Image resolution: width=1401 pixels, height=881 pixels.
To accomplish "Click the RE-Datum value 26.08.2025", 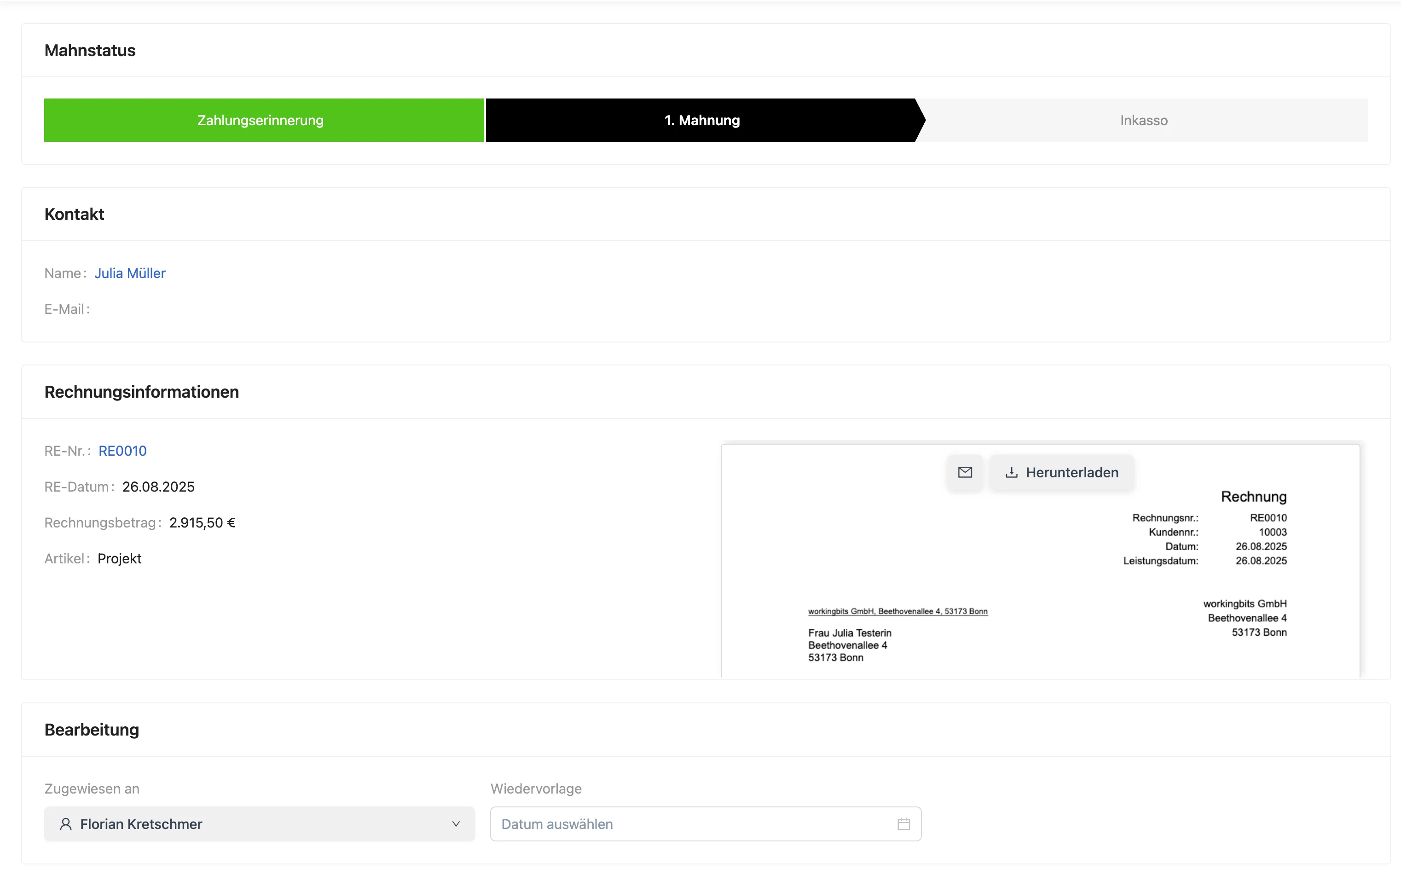I will [158, 487].
